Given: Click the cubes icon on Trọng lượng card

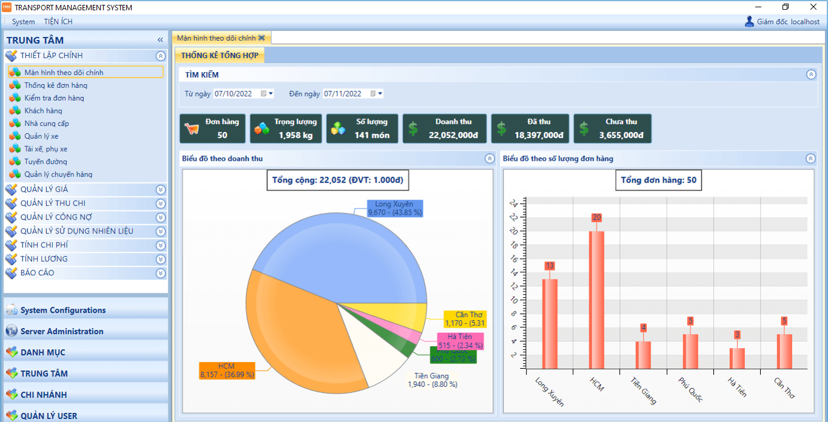Looking at the screenshot, I should (x=261, y=129).
